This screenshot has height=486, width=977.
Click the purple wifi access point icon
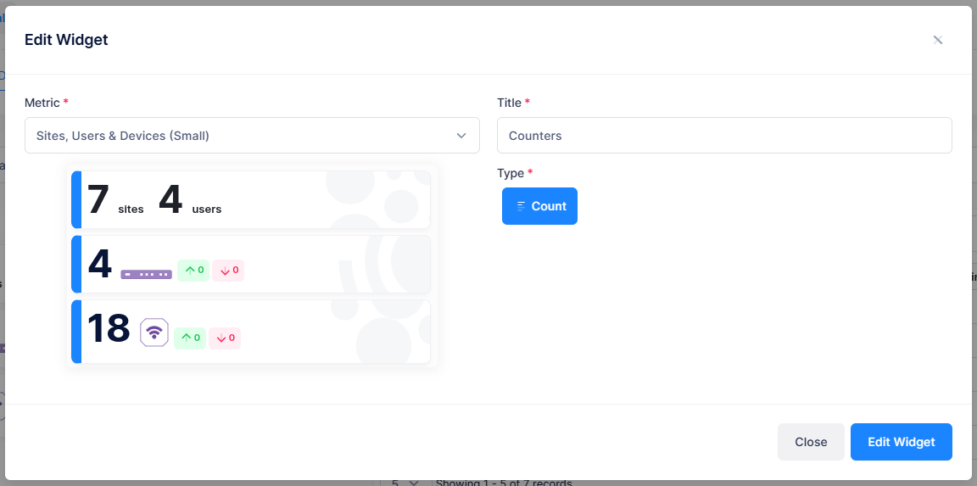click(x=154, y=332)
